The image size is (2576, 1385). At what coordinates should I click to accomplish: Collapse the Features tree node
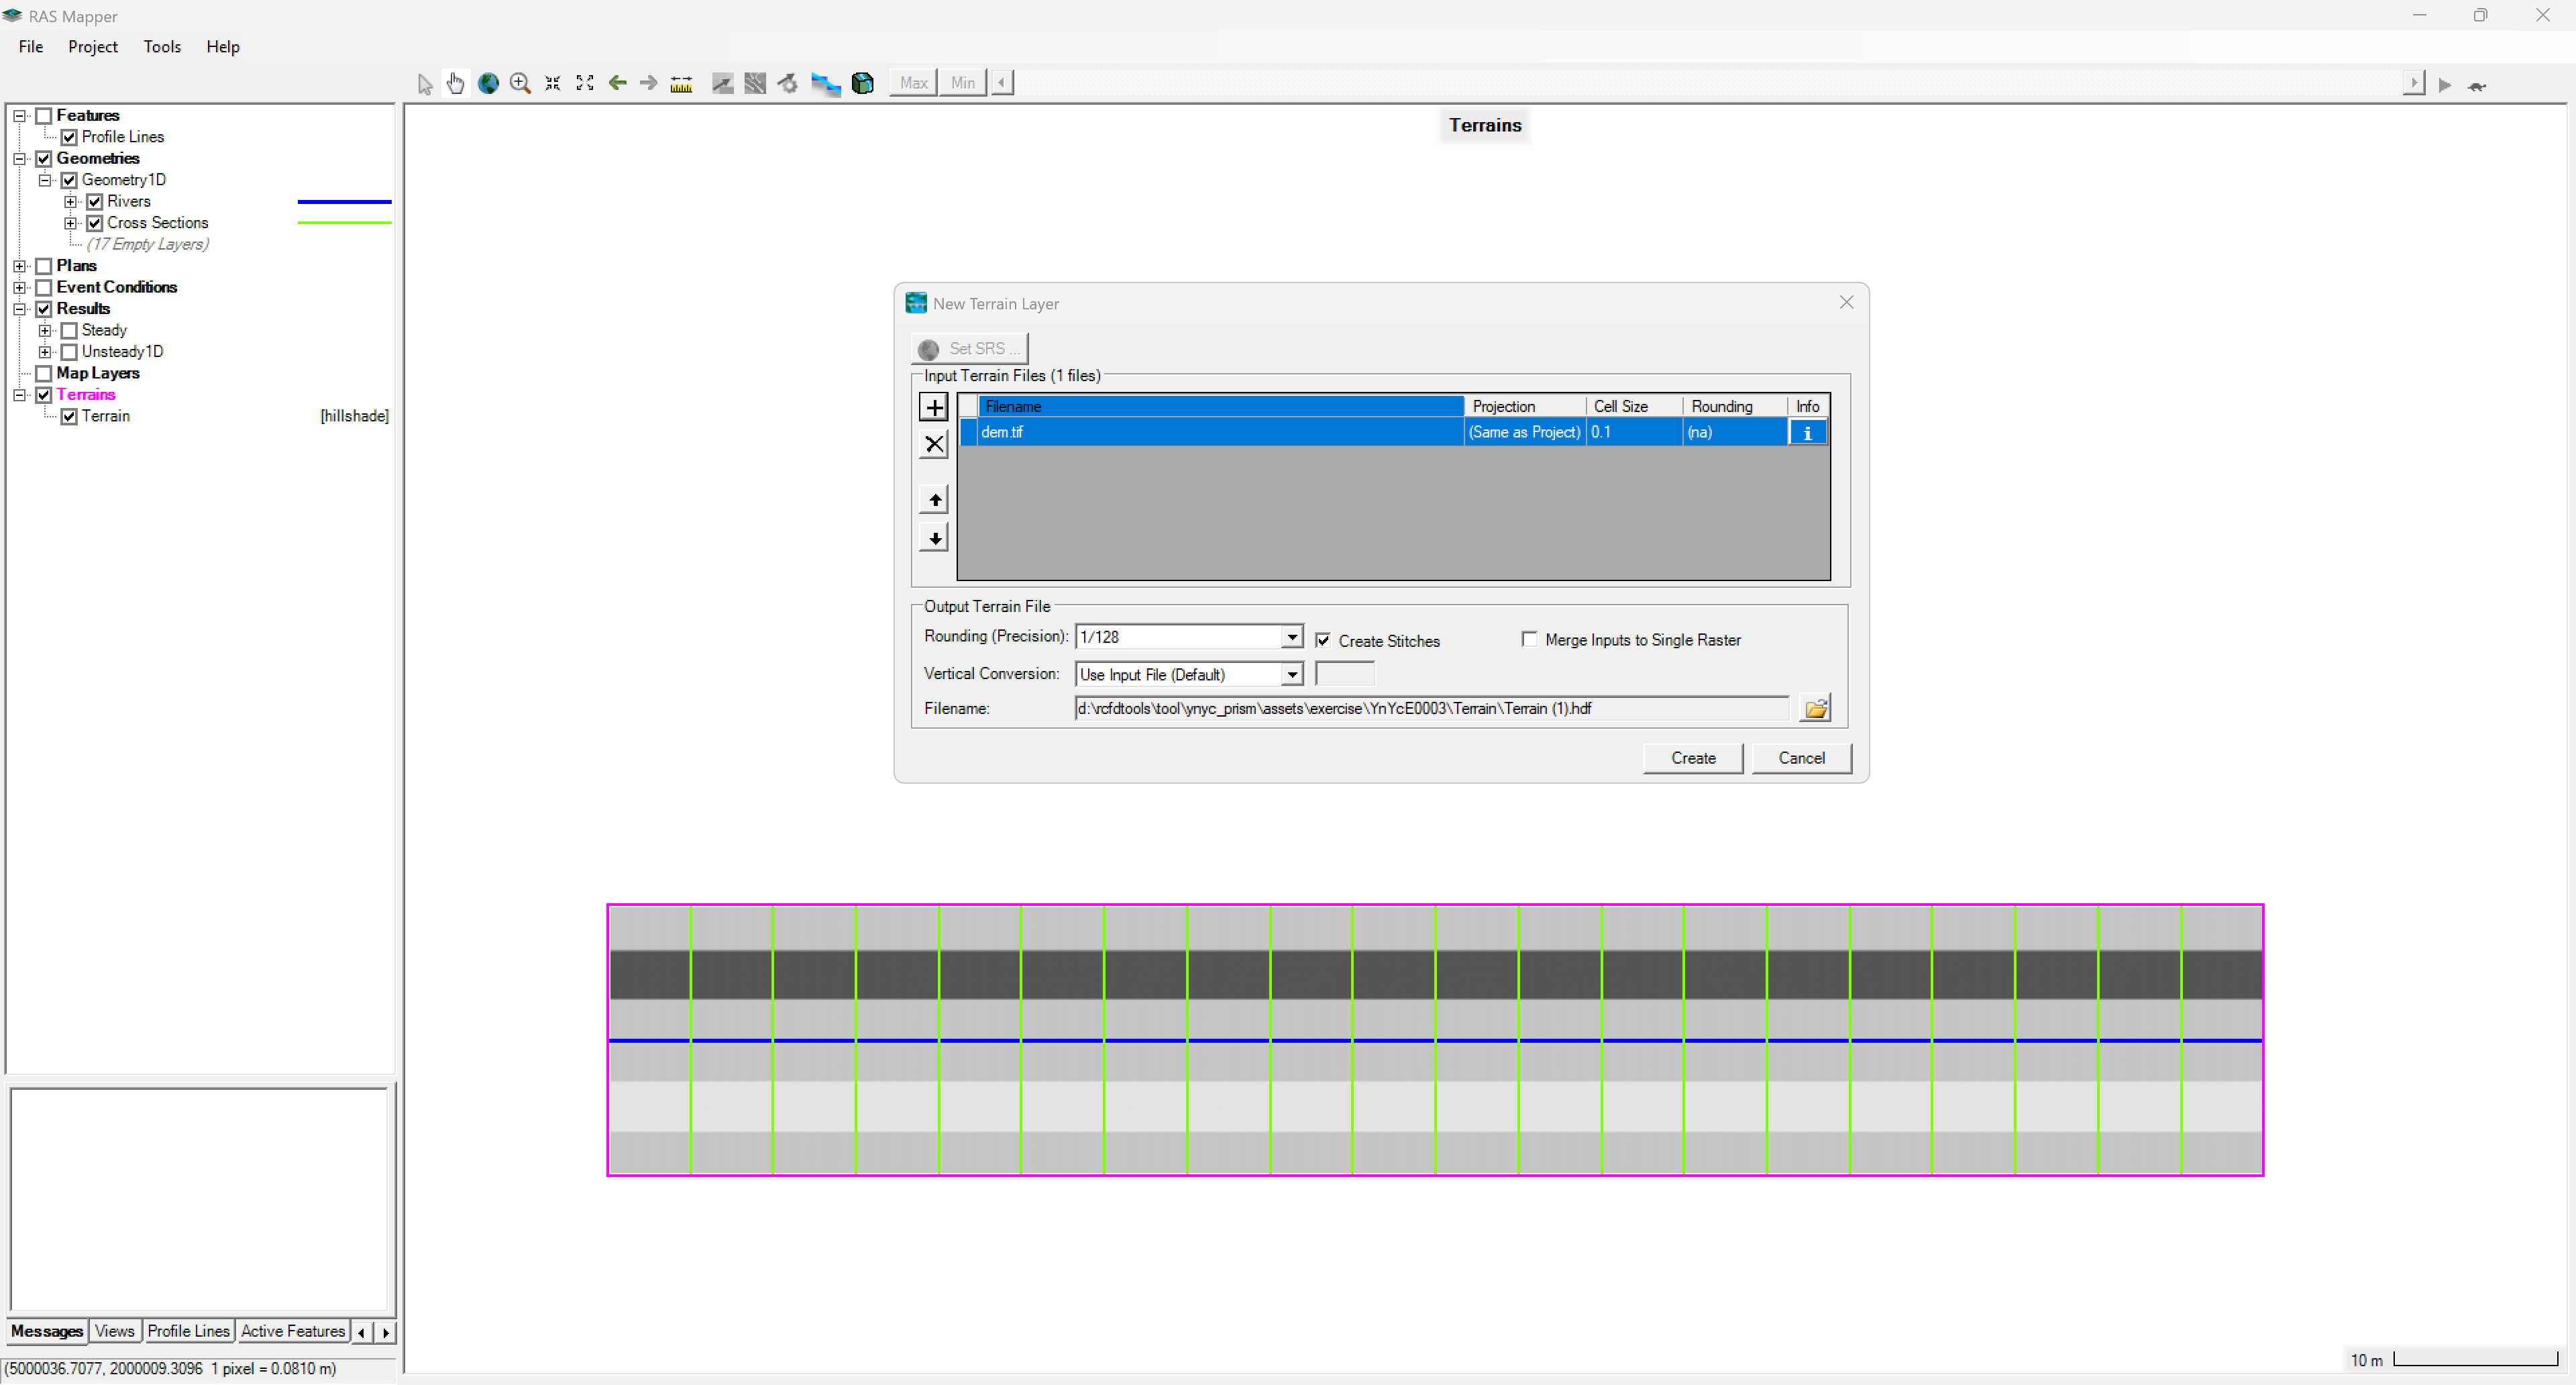click(19, 116)
